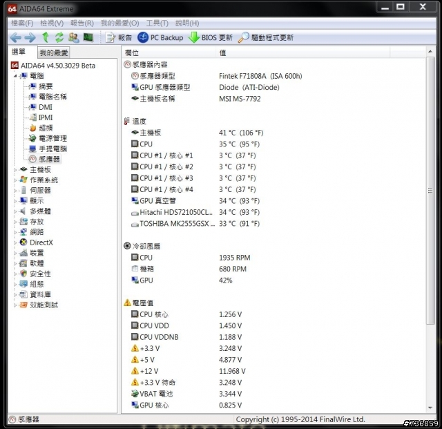
Task: Expand the 伺服器 tree node
Action: click(15, 191)
